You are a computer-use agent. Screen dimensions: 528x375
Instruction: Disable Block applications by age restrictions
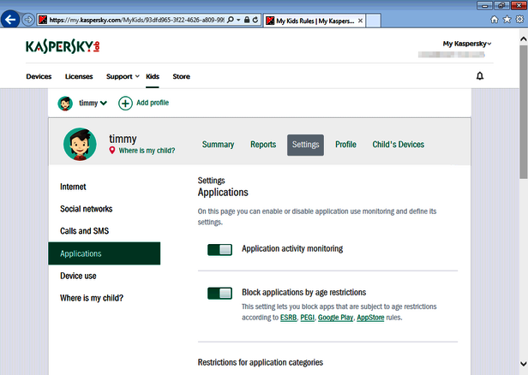(x=219, y=294)
